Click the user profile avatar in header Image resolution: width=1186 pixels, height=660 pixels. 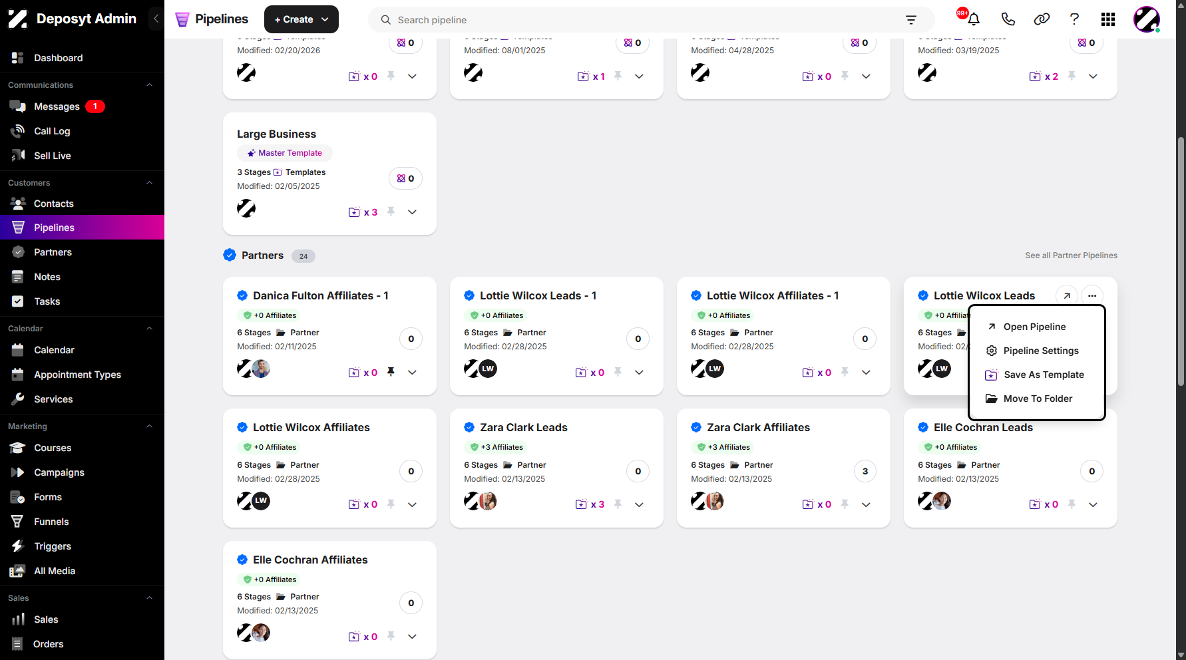click(x=1147, y=19)
